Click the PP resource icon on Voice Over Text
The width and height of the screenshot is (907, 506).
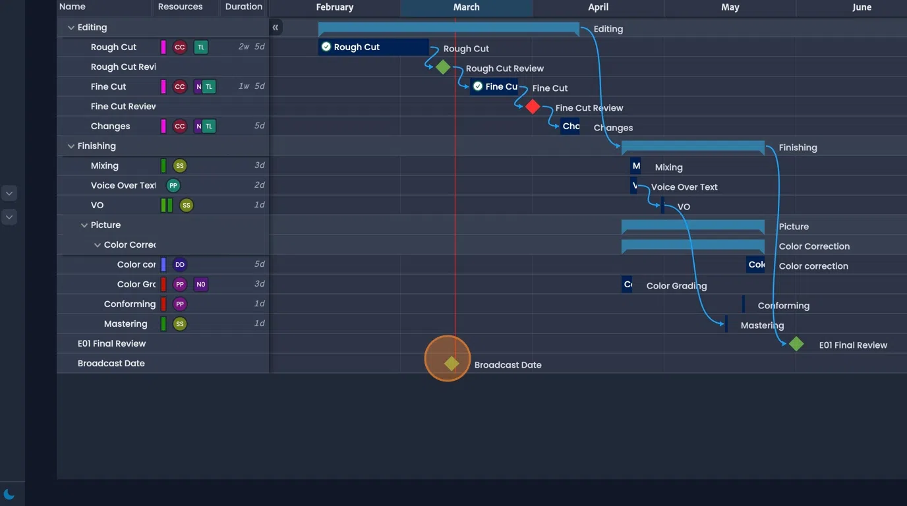[x=173, y=185]
